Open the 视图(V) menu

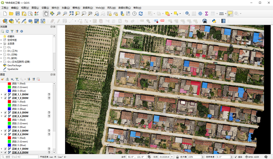[25, 8]
